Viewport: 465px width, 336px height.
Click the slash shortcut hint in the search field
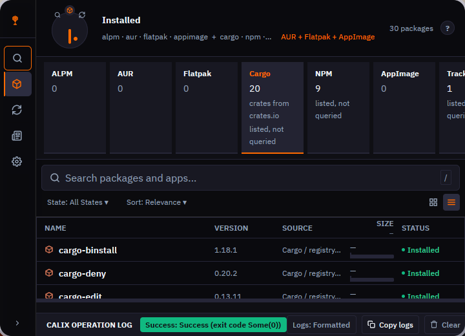point(446,178)
